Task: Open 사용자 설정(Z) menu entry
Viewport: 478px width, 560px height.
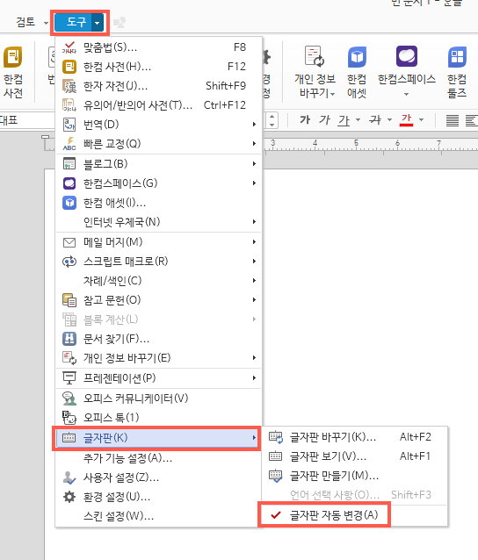Action: (158, 477)
